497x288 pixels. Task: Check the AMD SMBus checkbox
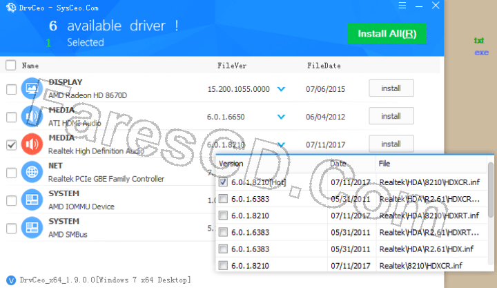(x=12, y=229)
